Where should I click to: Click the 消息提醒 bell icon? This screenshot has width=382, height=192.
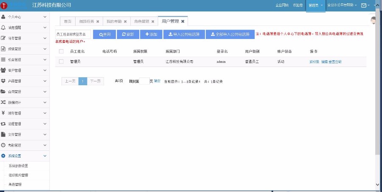(3, 28)
